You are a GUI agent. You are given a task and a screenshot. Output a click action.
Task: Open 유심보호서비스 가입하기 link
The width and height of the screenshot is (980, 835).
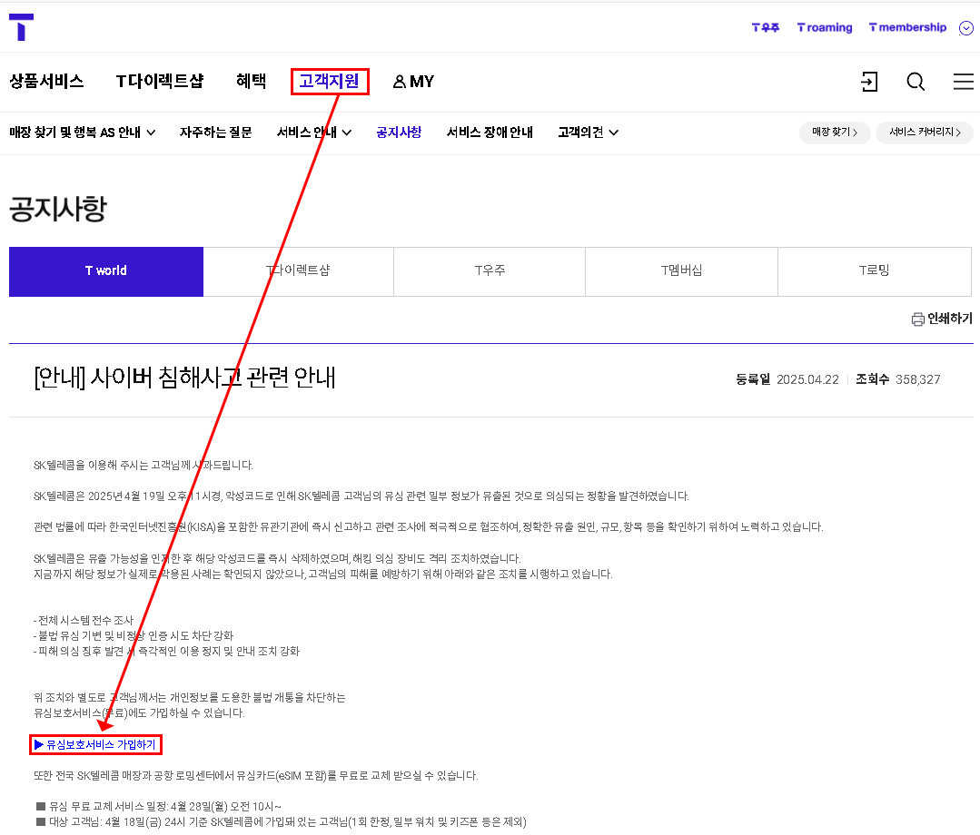[95, 744]
